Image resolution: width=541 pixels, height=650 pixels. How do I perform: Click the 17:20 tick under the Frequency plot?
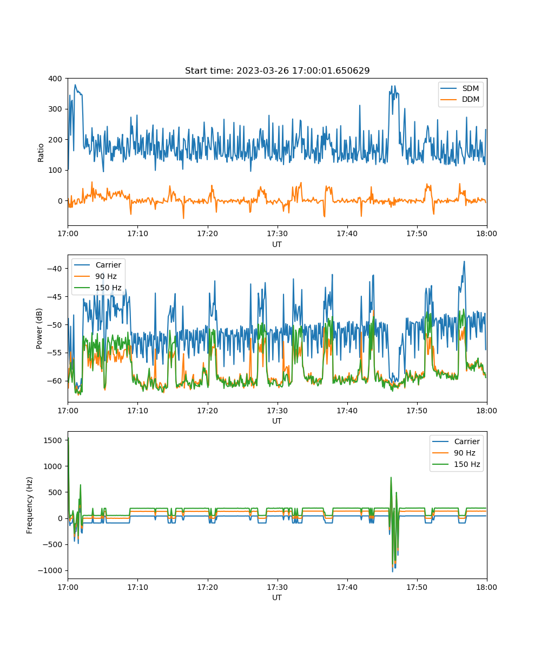coord(207,587)
